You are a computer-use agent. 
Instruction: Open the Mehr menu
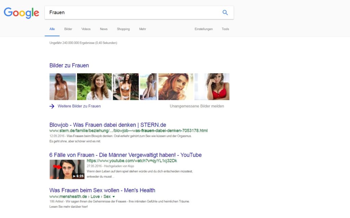pyautogui.click(x=143, y=29)
